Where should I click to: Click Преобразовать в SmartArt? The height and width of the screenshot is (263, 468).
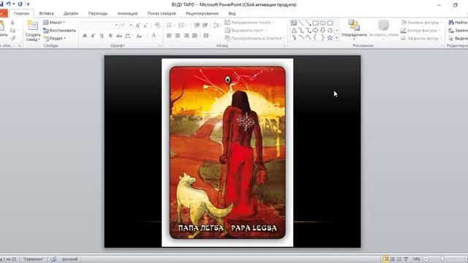(x=254, y=38)
